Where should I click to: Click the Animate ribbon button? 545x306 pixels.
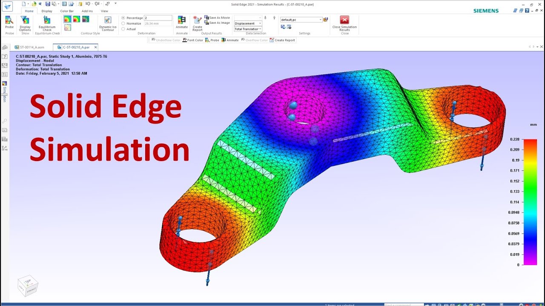tap(182, 23)
